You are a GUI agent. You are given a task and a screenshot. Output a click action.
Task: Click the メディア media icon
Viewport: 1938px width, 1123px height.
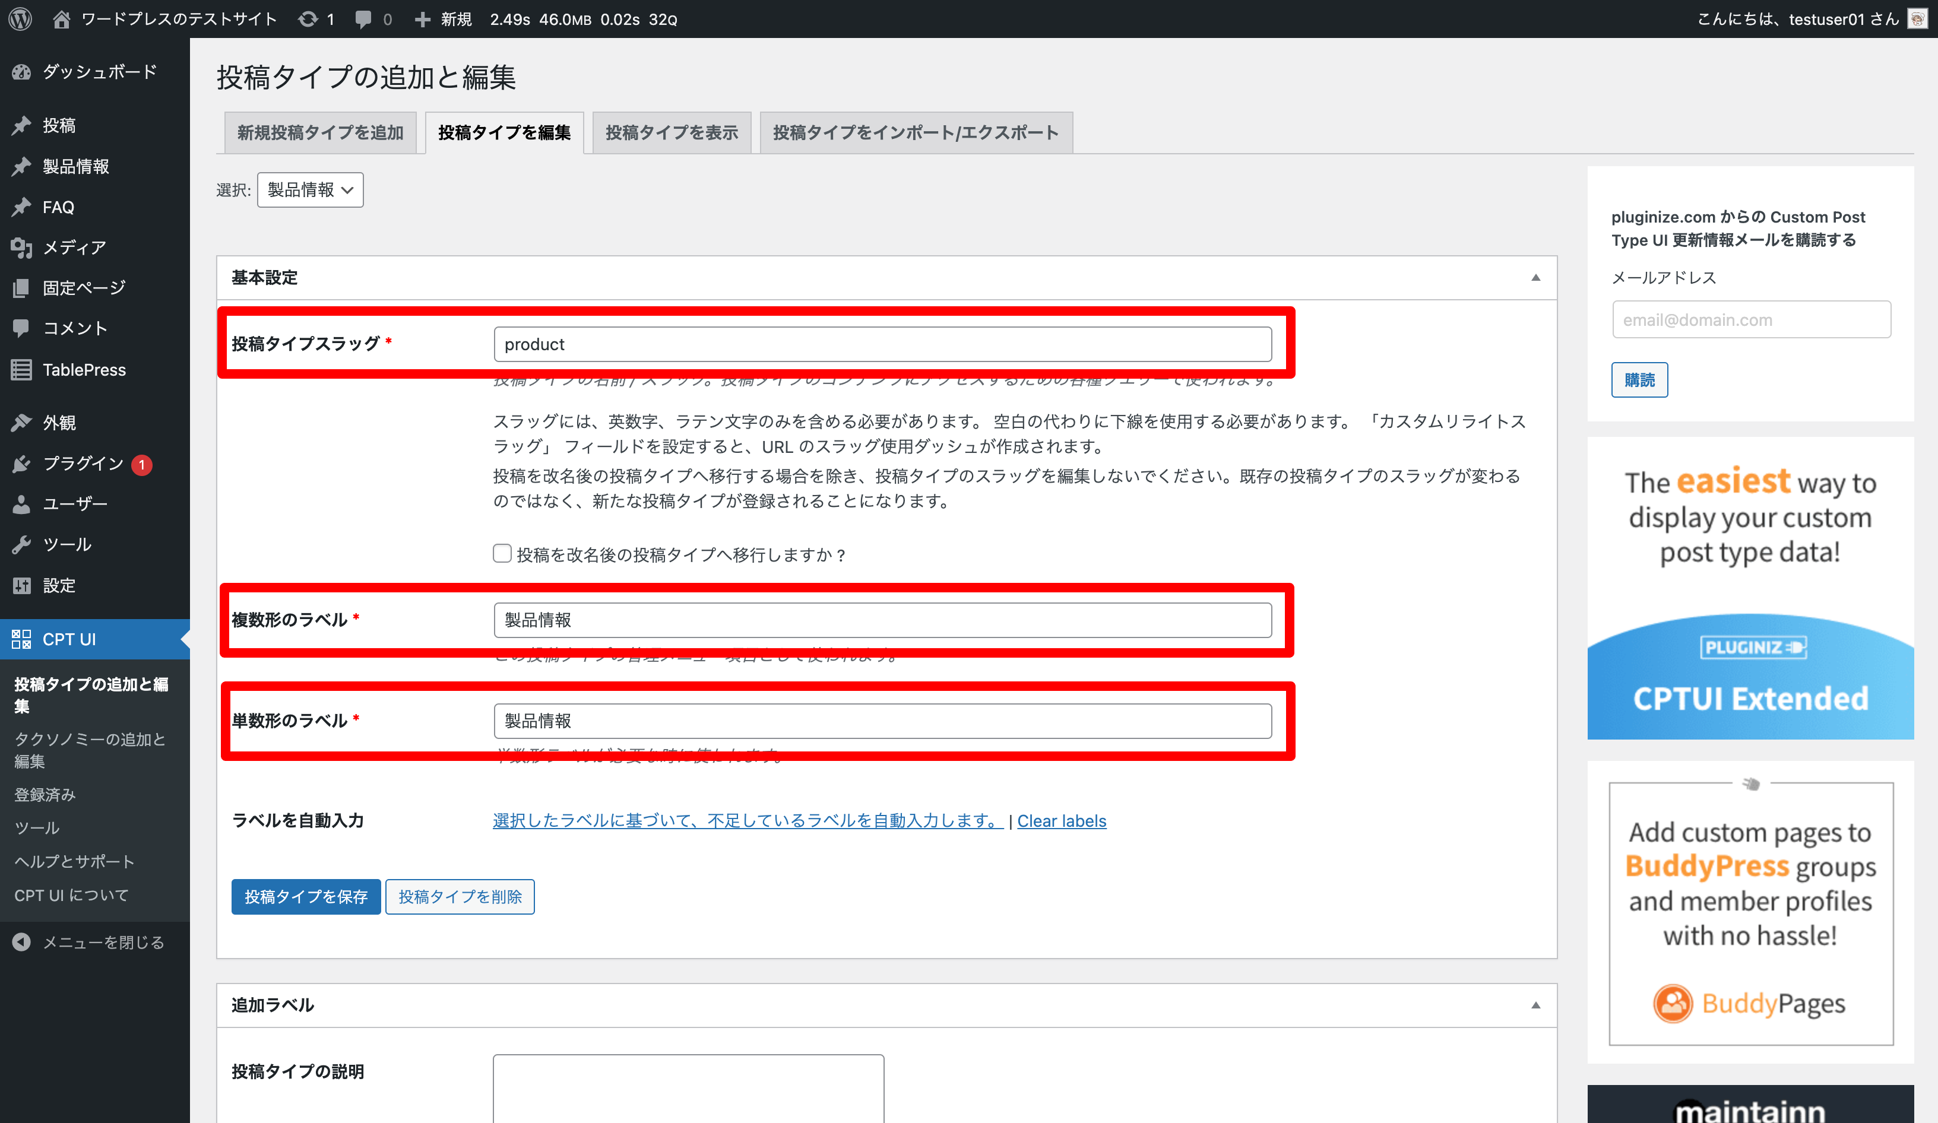click(x=21, y=248)
